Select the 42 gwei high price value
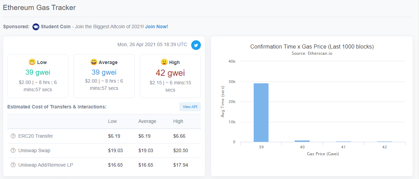 [x=170, y=73]
